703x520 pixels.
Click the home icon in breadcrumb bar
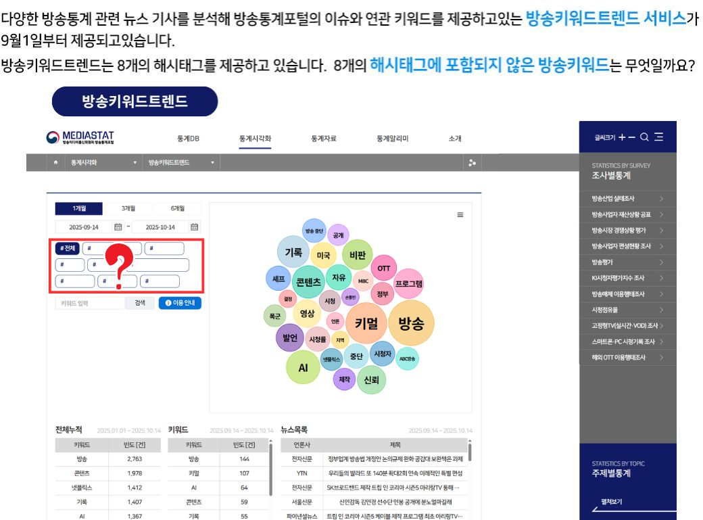(x=55, y=163)
